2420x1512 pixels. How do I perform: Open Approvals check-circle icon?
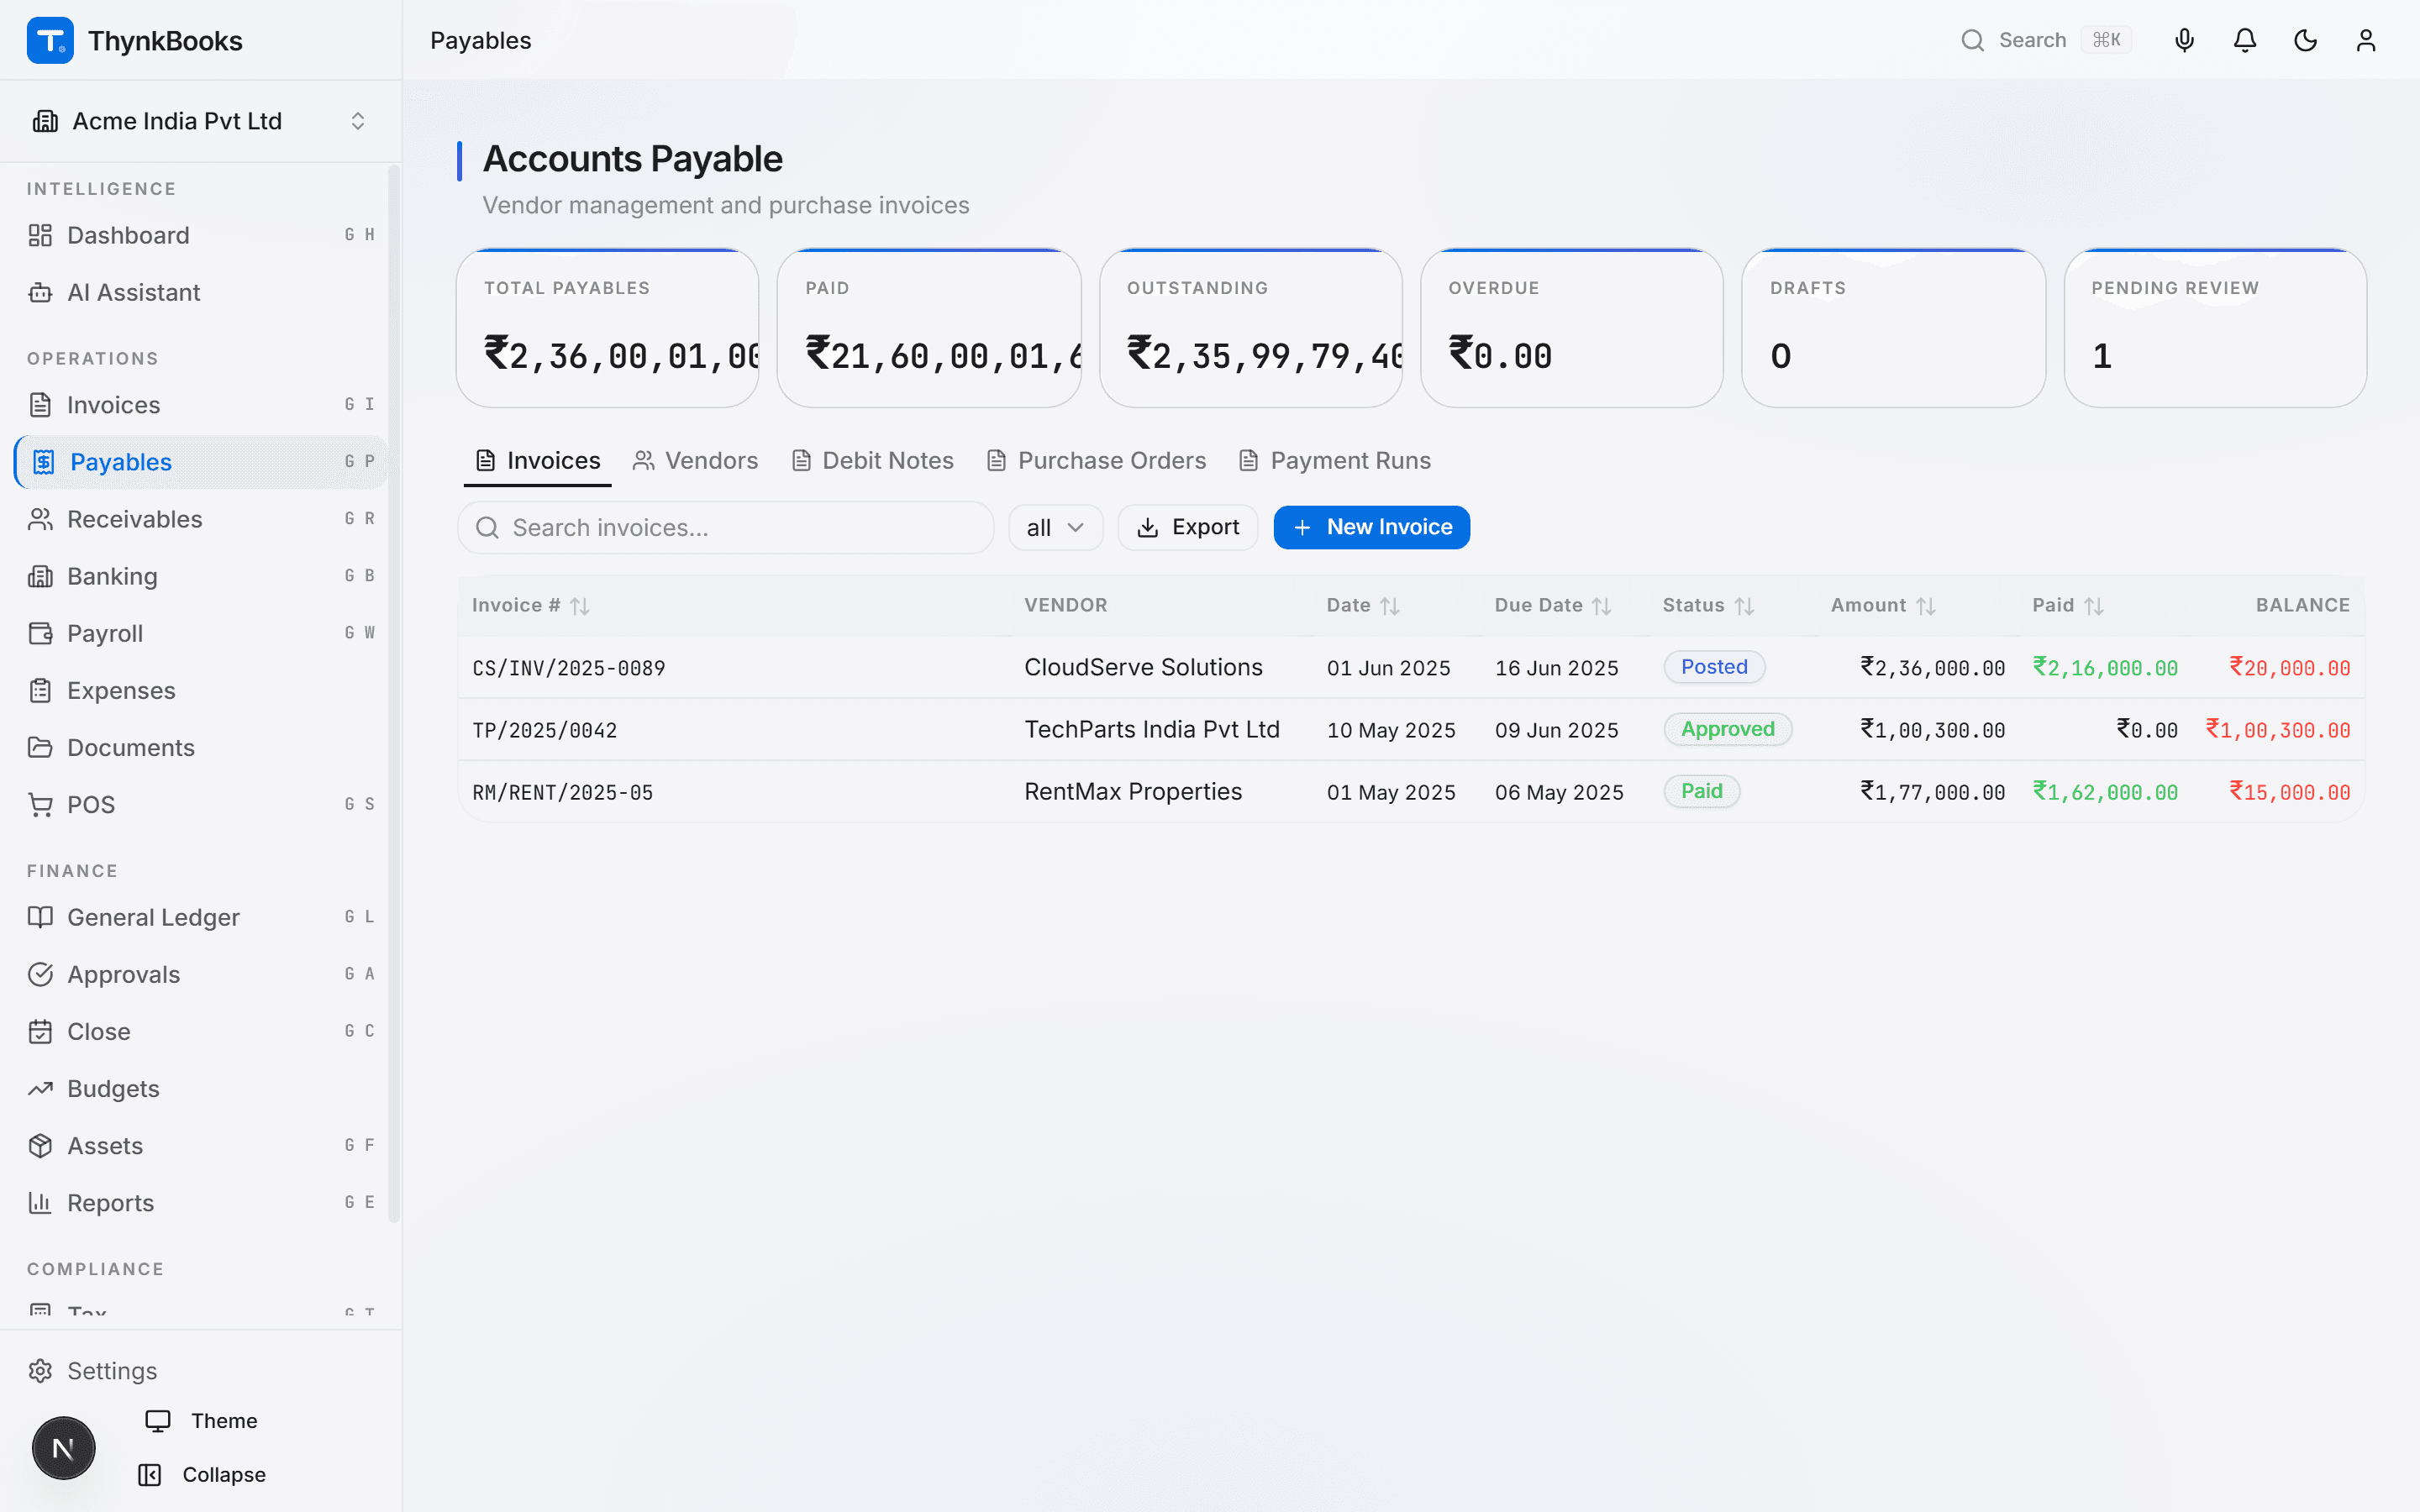coord(40,974)
